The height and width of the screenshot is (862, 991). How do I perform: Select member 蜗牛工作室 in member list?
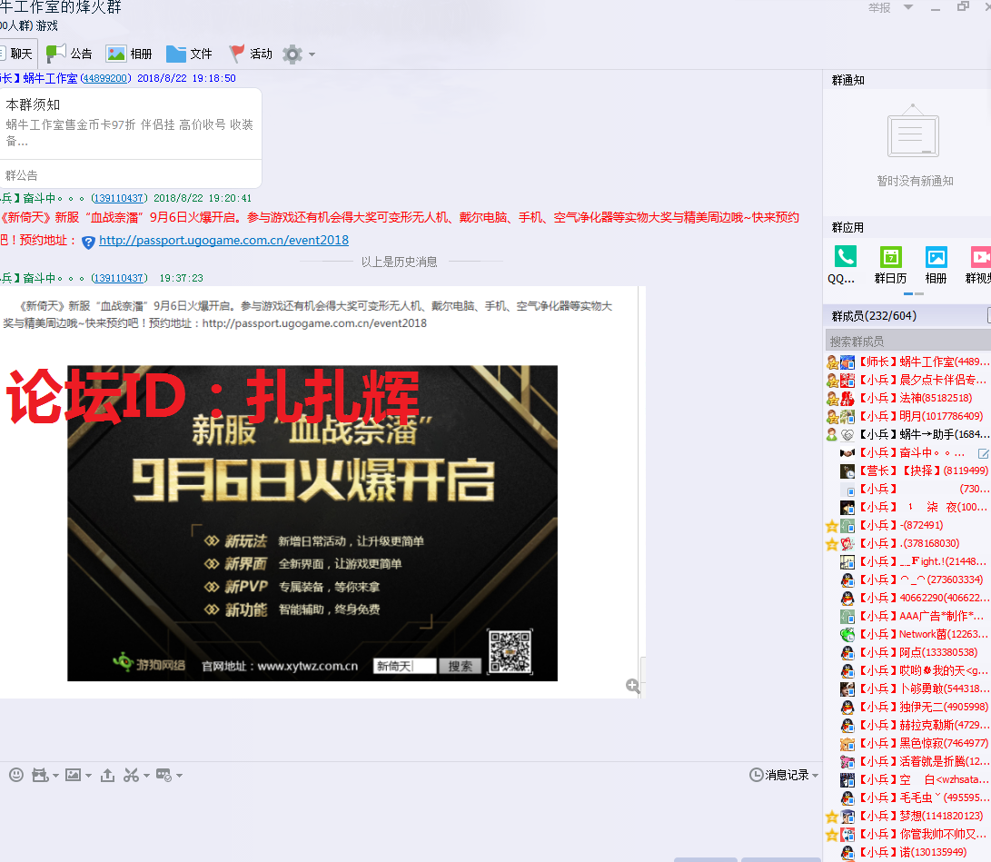907,362
